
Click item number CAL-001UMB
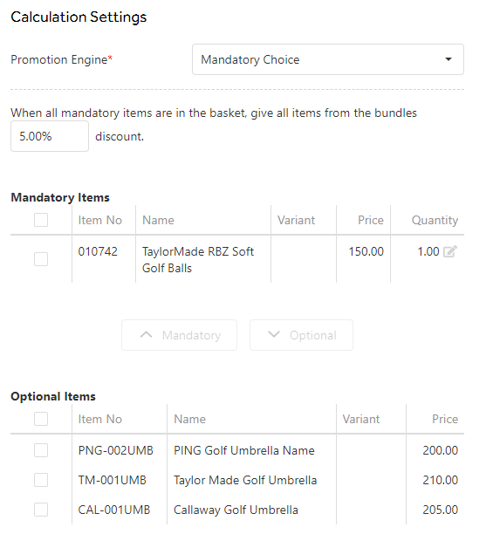[x=114, y=510]
